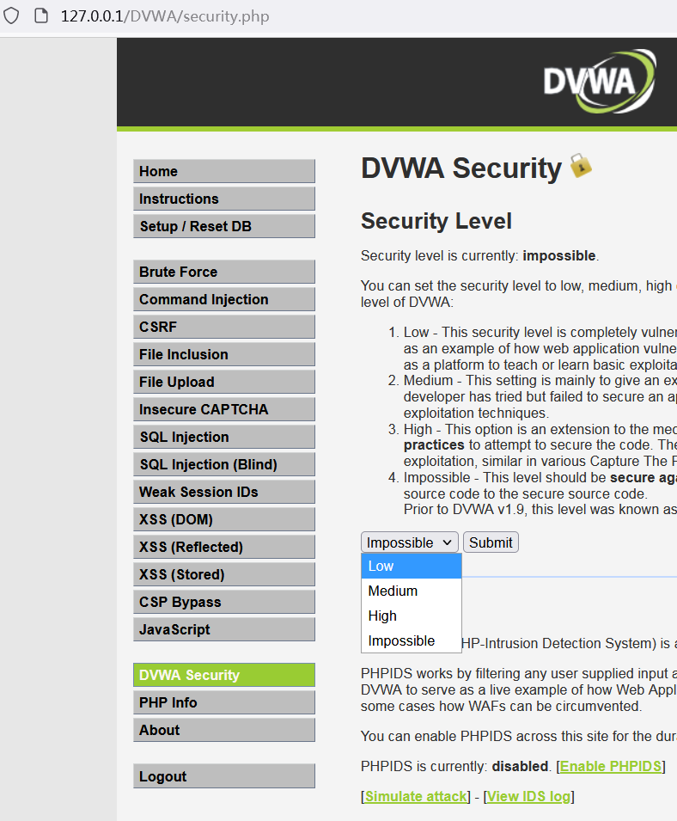Collapse the Impossible security level dropdown
Image resolution: width=677 pixels, height=821 pixels.
[410, 542]
